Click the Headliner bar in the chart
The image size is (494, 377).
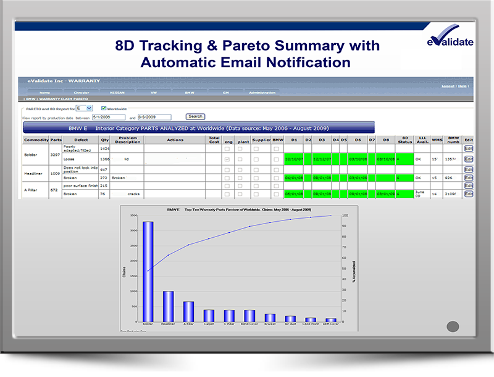click(x=168, y=307)
